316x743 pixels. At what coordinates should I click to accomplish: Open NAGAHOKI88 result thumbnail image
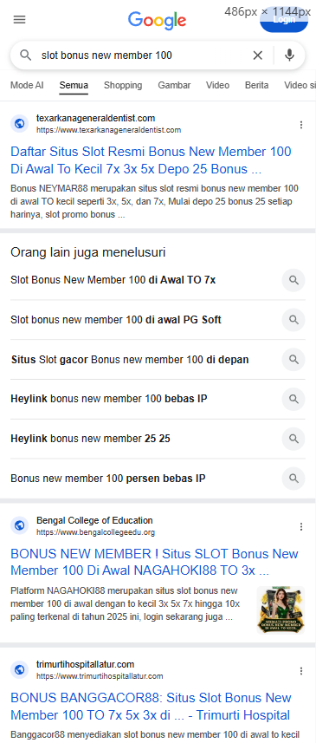tap(281, 610)
